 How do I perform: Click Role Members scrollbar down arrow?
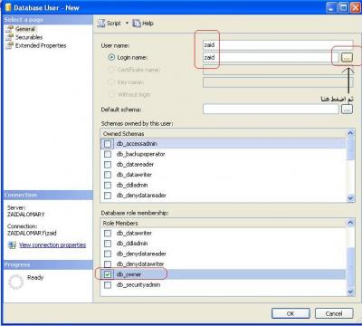pyautogui.click(x=350, y=292)
